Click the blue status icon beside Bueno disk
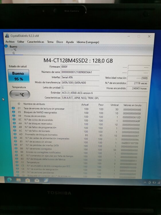Viewport: 161px width, 215px height. click(x=6, y=46)
